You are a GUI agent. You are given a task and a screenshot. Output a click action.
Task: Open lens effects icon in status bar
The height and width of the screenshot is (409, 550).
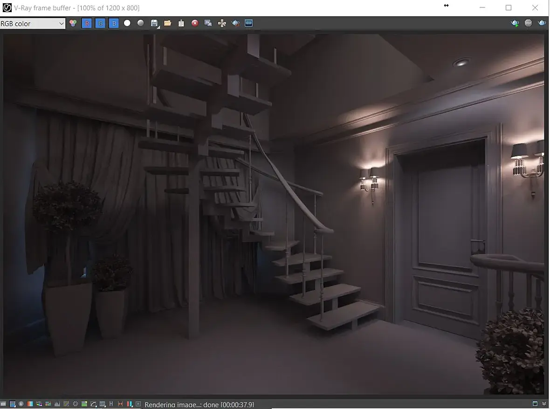(138, 404)
